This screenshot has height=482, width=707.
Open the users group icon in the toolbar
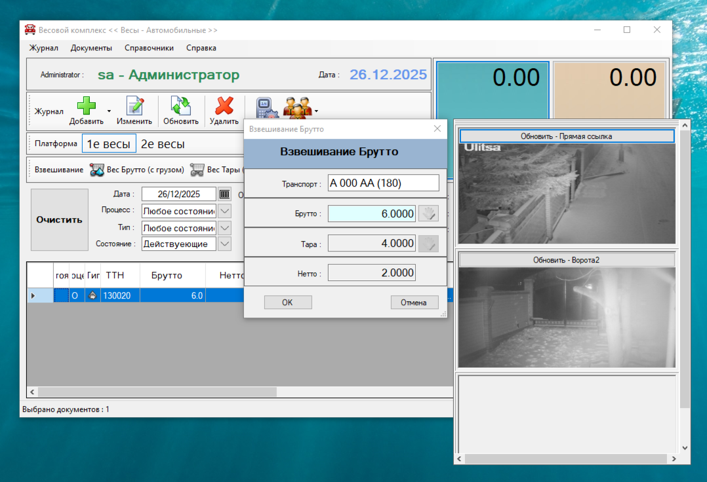tap(297, 107)
